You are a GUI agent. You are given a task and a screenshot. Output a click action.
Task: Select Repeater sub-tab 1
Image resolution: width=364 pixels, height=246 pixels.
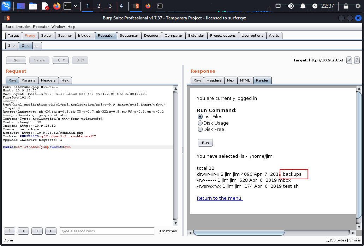coord(9,46)
